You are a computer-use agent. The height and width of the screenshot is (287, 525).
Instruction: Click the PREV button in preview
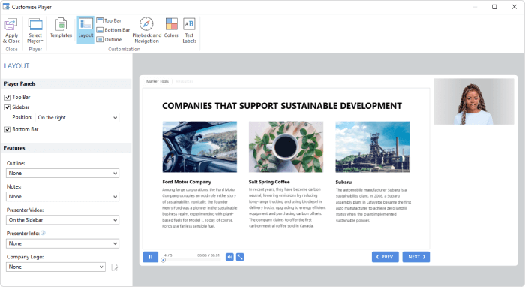(385, 257)
